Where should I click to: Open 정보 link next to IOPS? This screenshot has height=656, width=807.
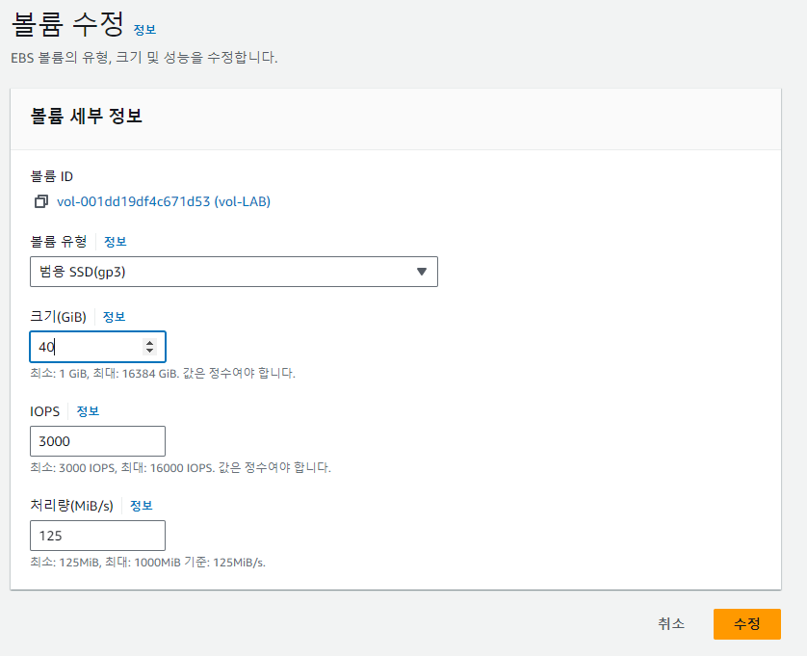(88, 411)
